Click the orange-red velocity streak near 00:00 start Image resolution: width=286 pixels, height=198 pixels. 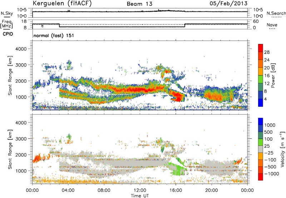pyautogui.click(x=38, y=158)
